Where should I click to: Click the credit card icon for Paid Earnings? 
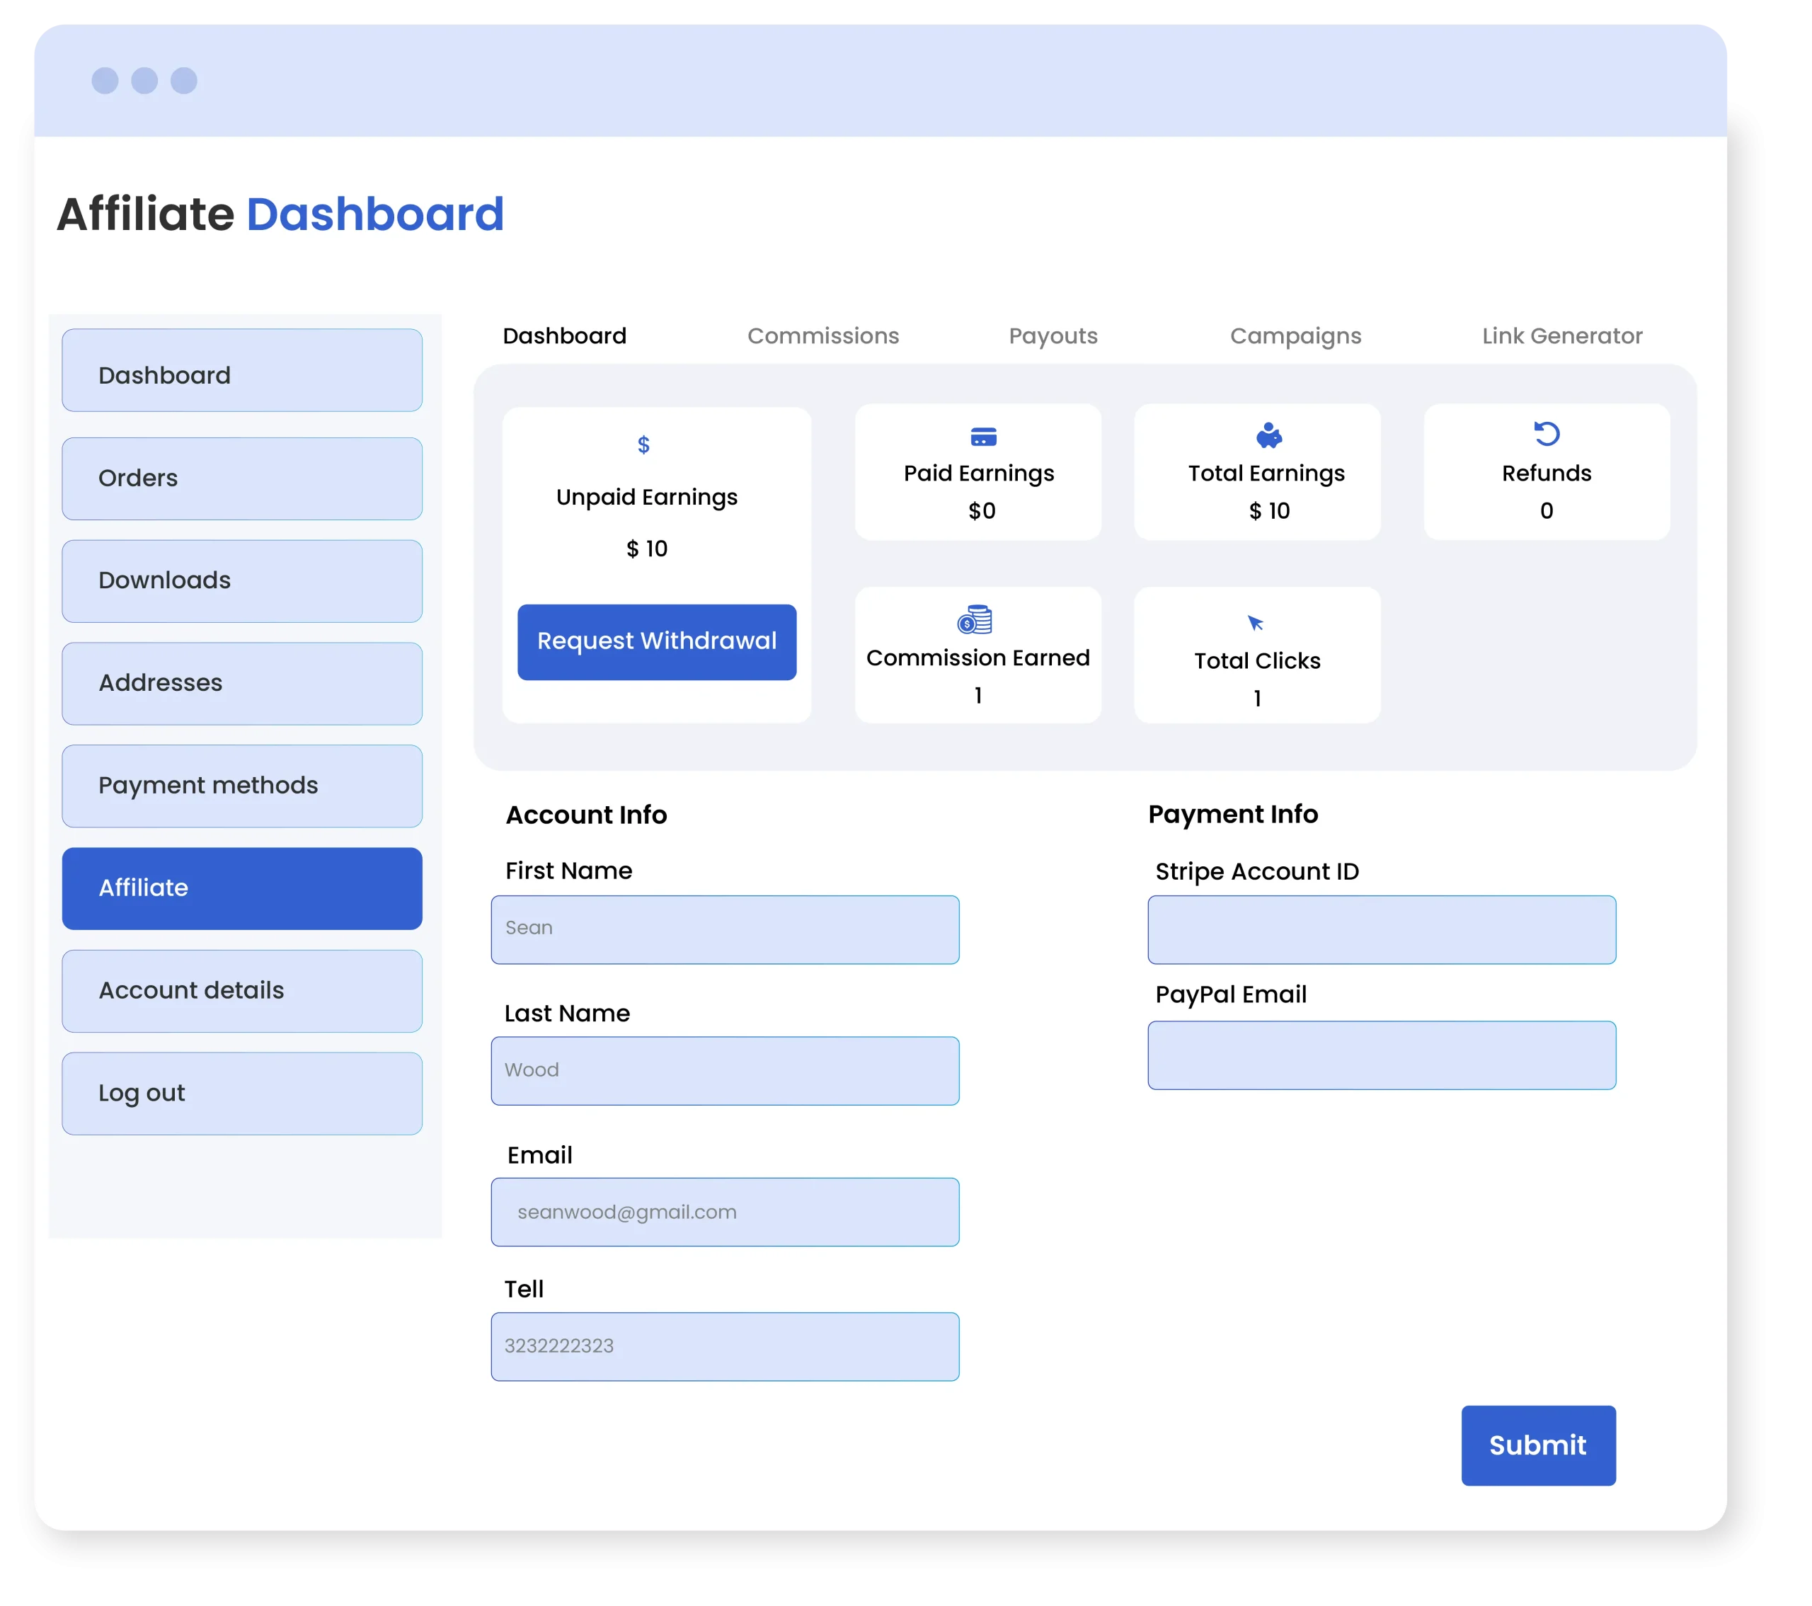pyautogui.click(x=983, y=437)
